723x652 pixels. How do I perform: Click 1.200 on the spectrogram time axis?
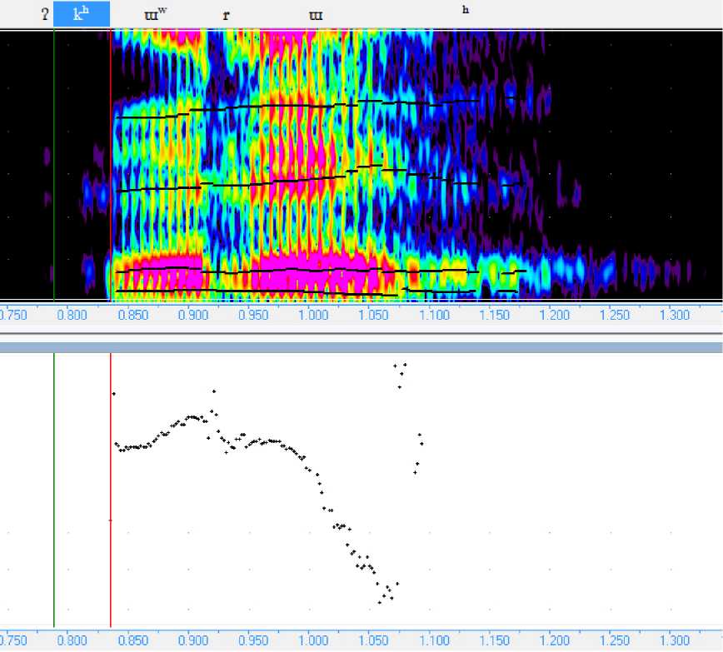click(554, 316)
